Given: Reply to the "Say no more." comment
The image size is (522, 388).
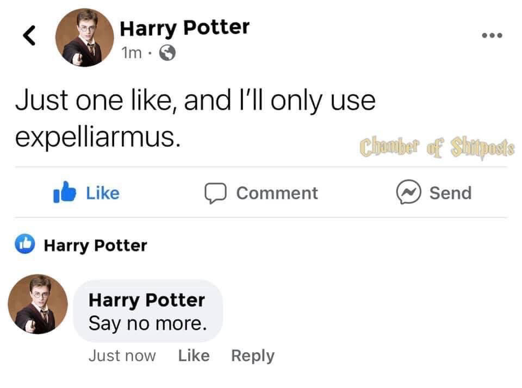Looking at the screenshot, I should click(253, 356).
